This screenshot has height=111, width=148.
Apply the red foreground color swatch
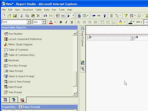point(51,22)
